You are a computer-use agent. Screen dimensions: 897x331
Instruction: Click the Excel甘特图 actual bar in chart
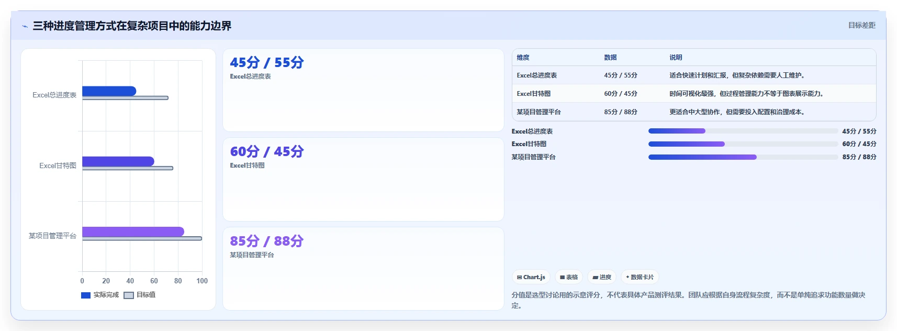118,161
